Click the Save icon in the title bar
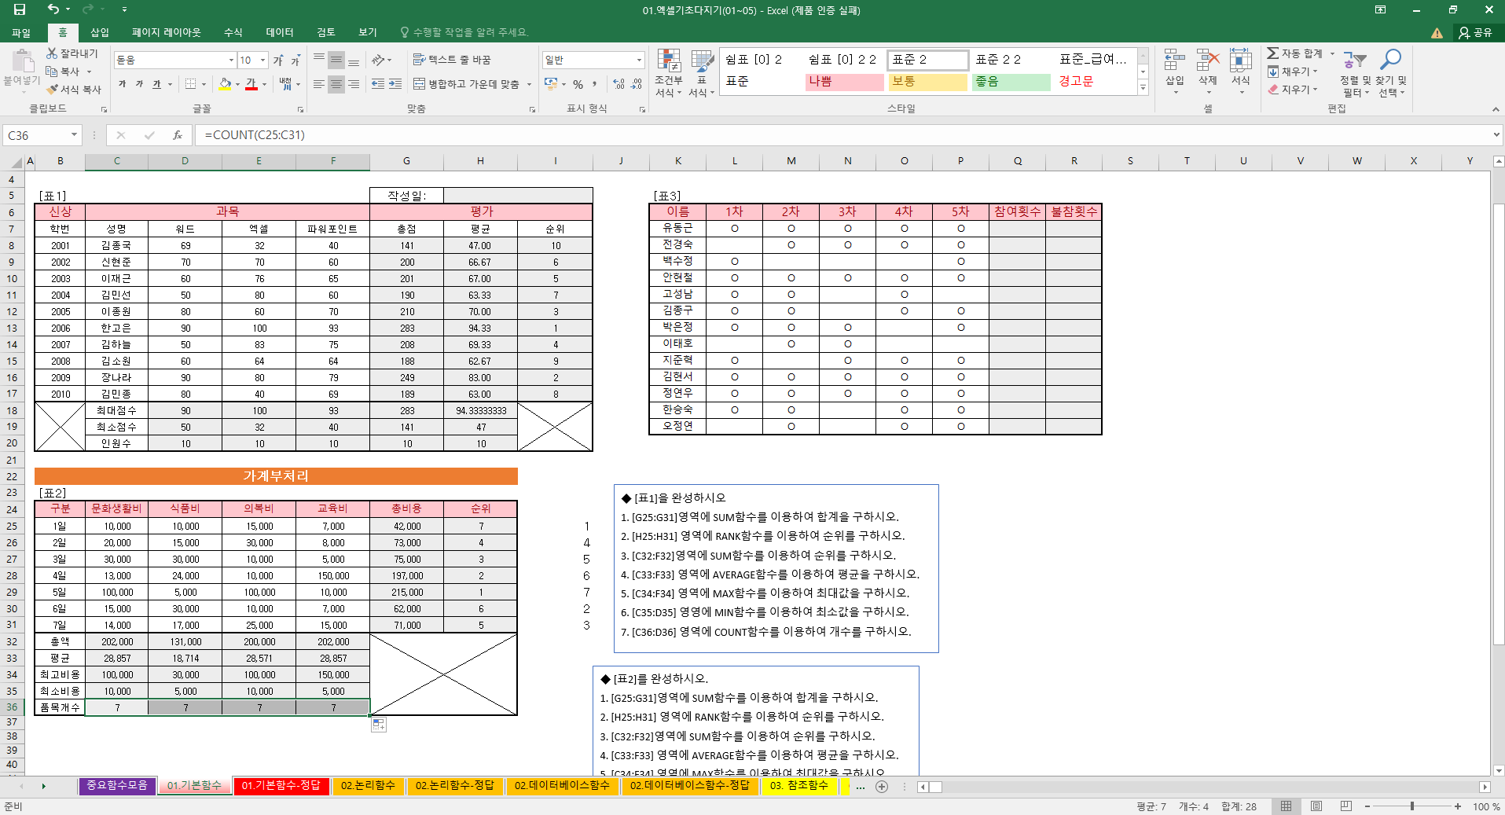Image resolution: width=1505 pixels, height=815 pixels. 20,9
